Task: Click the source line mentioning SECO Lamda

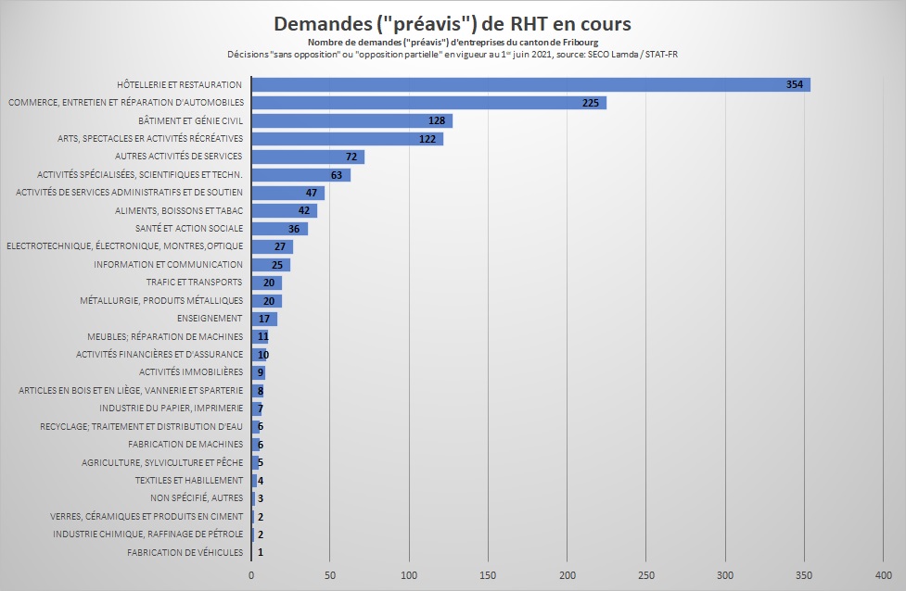Action: click(x=453, y=54)
